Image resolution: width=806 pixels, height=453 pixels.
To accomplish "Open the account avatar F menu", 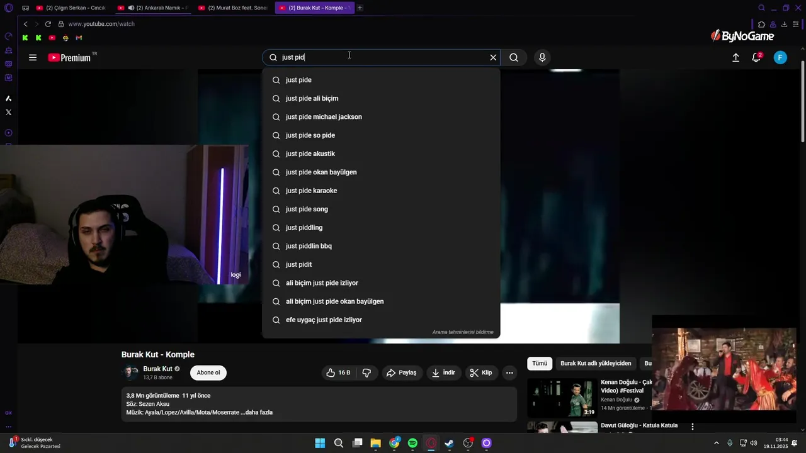I will pyautogui.click(x=780, y=57).
